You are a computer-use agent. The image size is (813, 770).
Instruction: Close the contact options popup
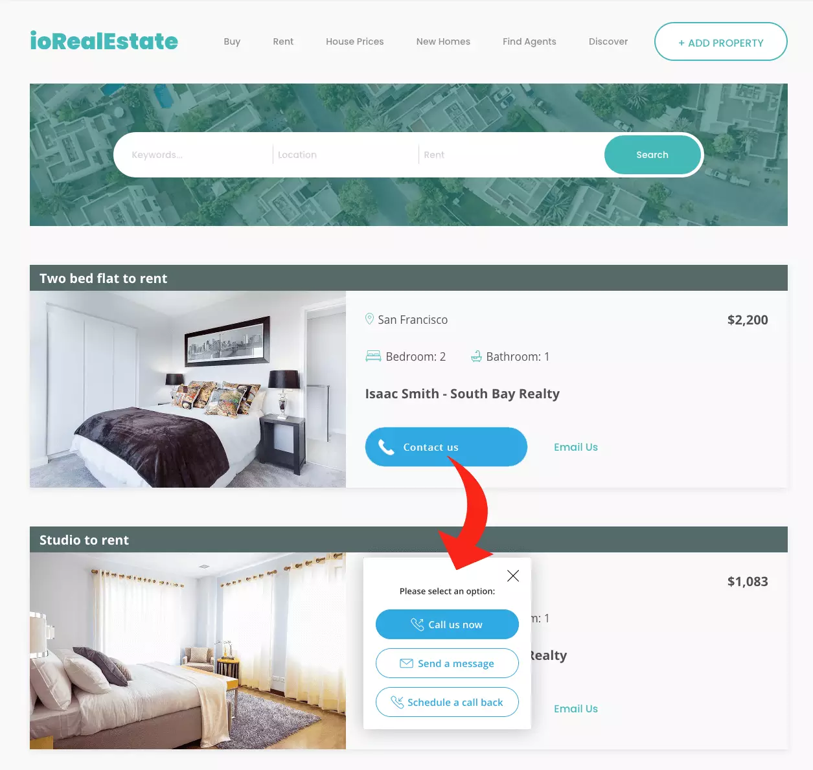click(x=513, y=576)
